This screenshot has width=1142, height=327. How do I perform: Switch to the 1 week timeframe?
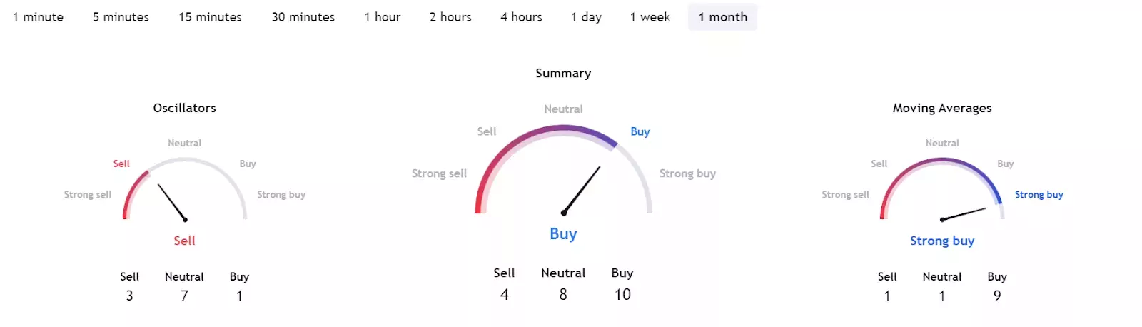pos(650,17)
